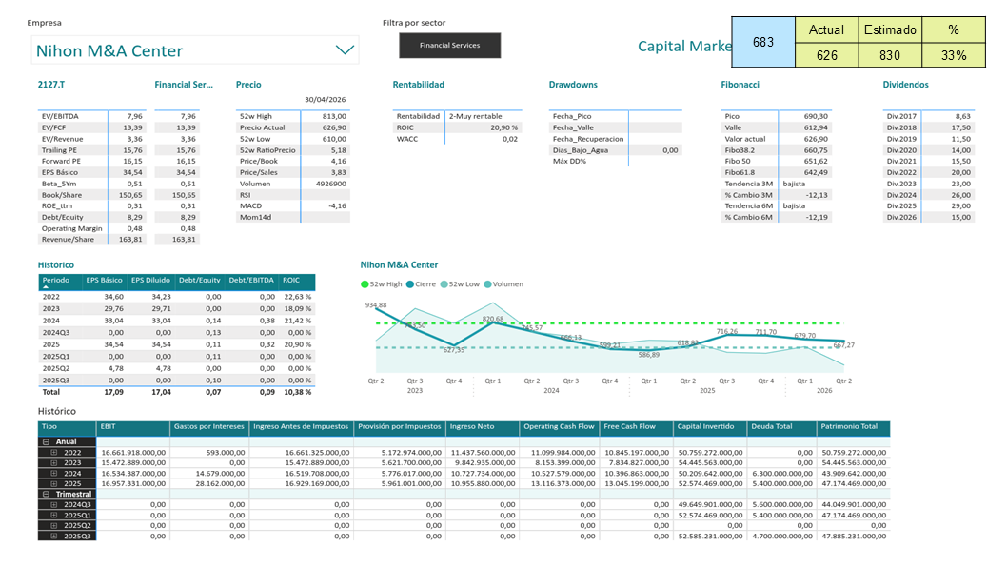Select the 33% percentage cell
This screenshot has width=1007, height=566.
[x=954, y=55]
